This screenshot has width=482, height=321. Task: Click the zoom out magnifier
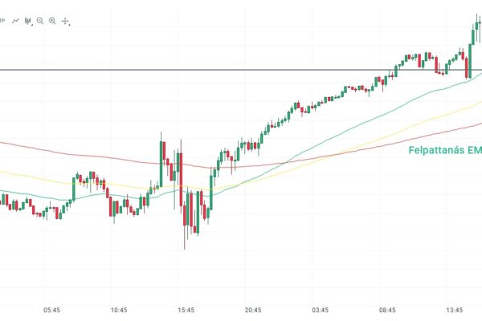(39, 20)
